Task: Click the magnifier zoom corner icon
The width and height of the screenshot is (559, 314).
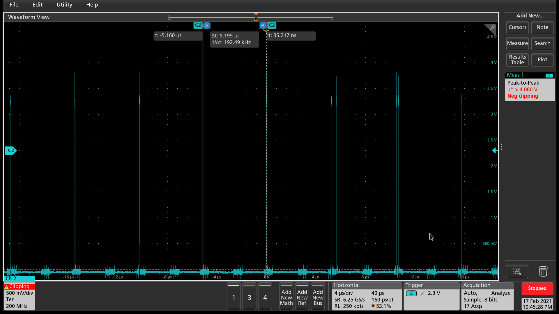Action: (x=491, y=28)
